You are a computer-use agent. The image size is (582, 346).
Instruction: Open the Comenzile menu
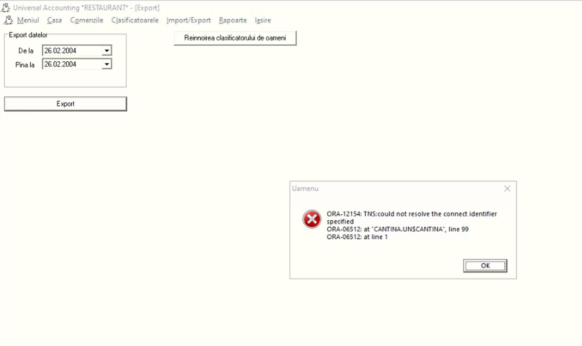[87, 20]
